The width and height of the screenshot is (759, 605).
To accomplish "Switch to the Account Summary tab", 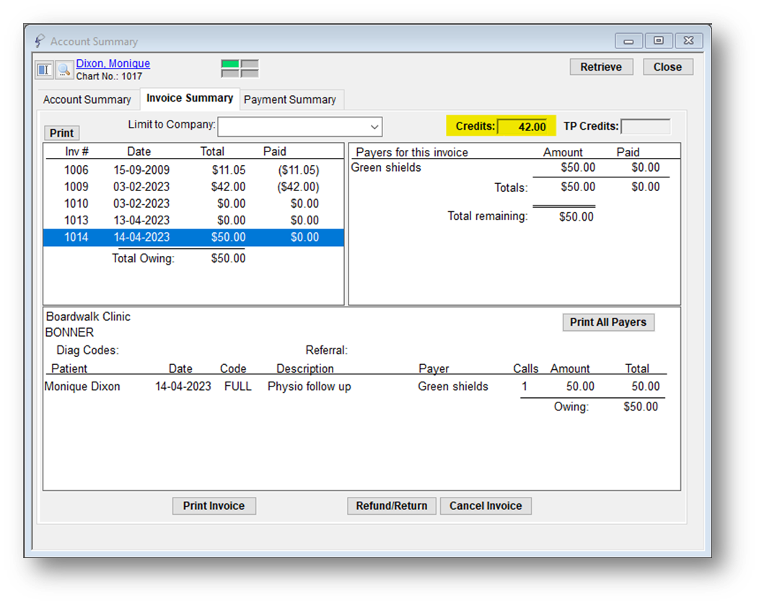I will 87,100.
